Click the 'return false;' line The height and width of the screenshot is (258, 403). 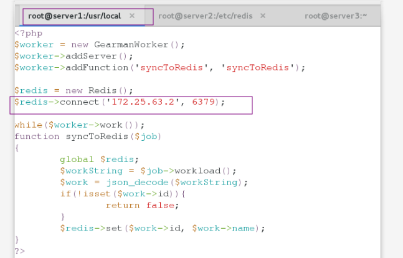(142, 205)
